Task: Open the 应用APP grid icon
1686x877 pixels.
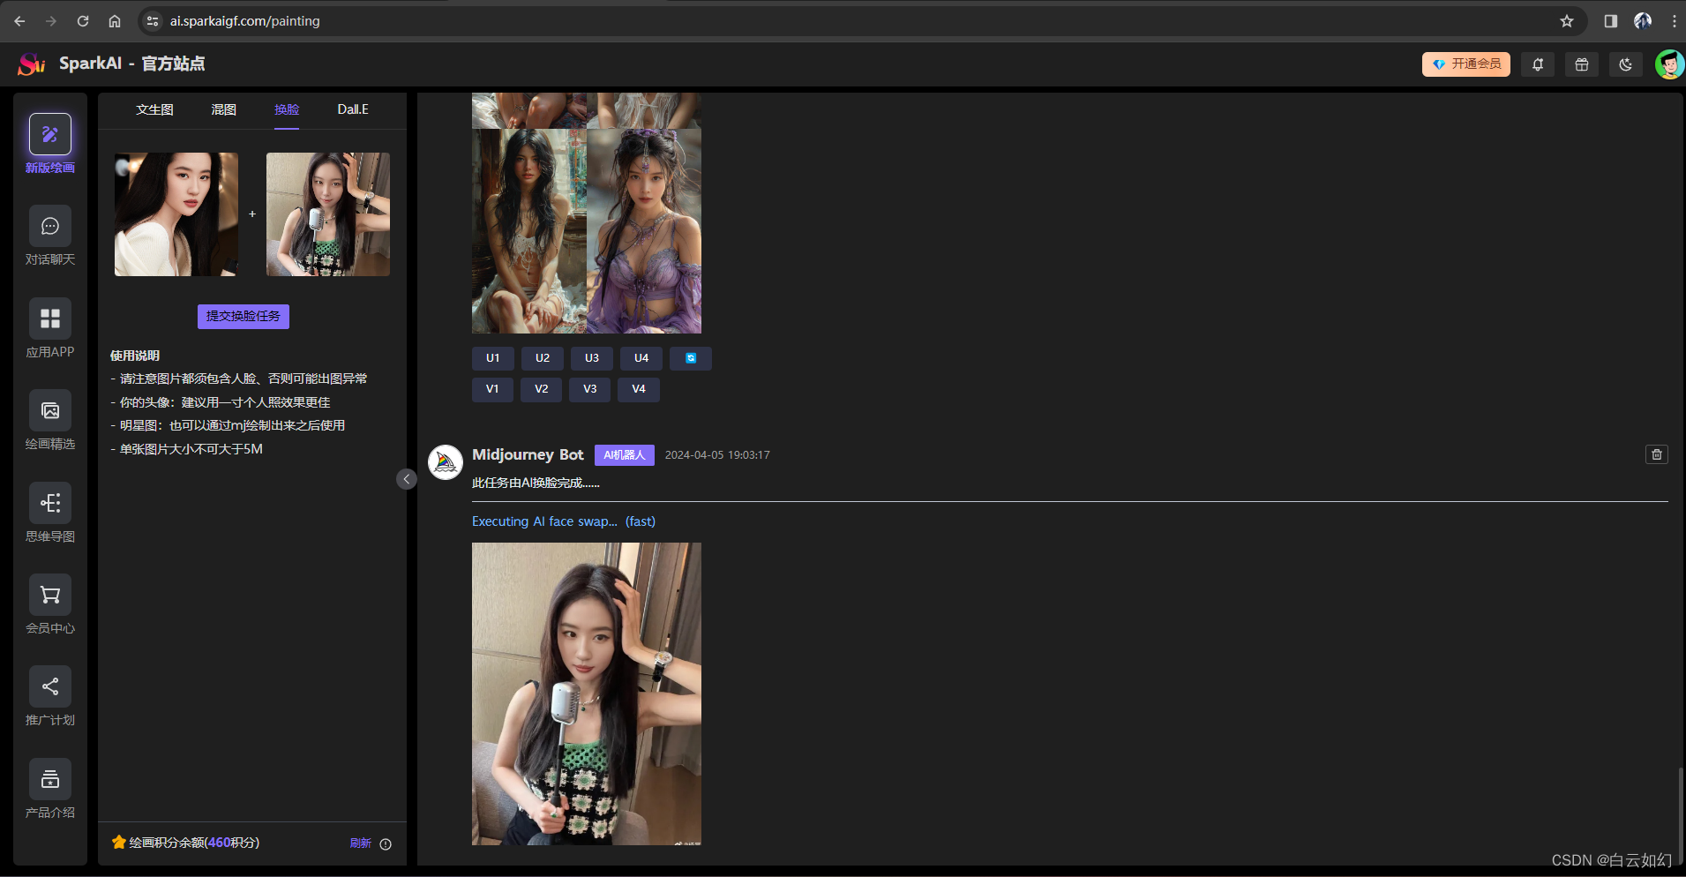Action: pyautogui.click(x=50, y=319)
